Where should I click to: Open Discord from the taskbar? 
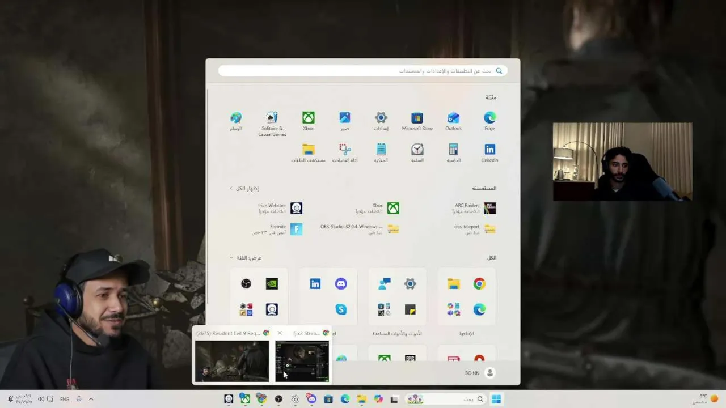311,399
